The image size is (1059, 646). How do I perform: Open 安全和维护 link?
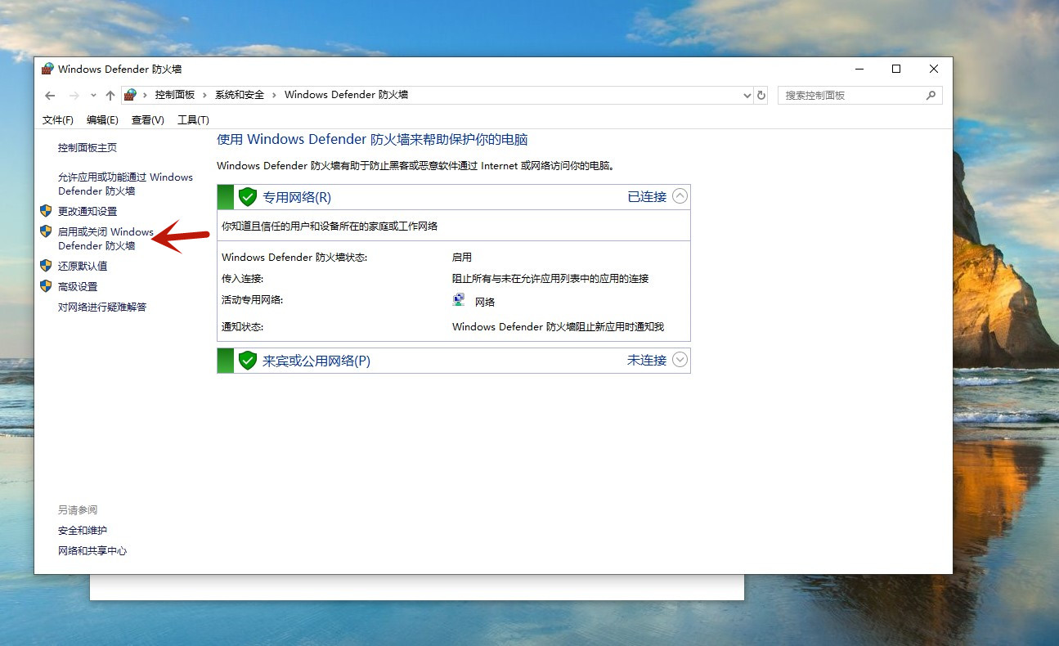point(83,531)
